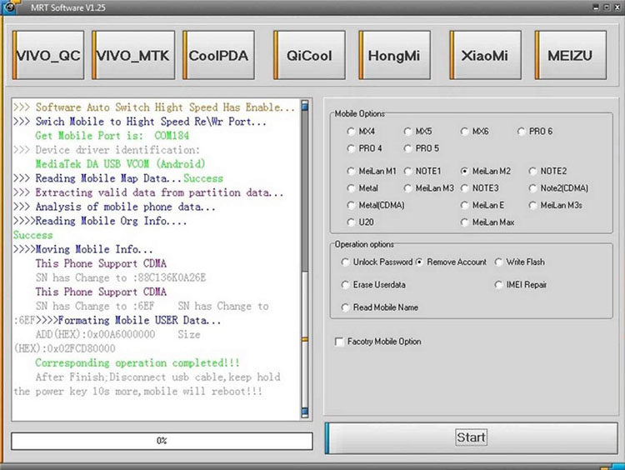Open the VIVO_QC brand tab

tap(48, 55)
